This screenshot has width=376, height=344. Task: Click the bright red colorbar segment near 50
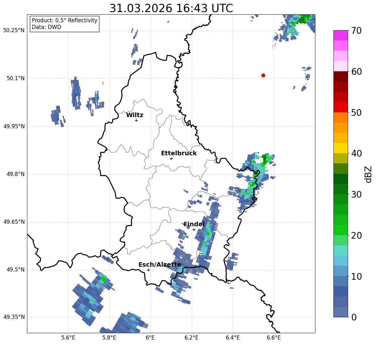click(340, 107)
